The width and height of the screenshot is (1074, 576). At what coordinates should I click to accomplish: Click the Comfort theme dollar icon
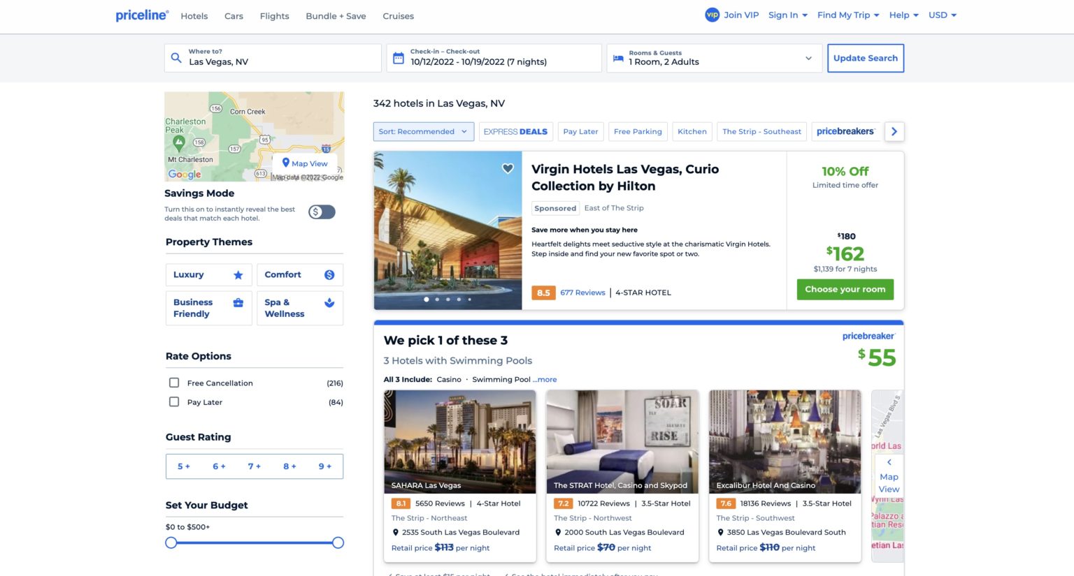[329, 274]
